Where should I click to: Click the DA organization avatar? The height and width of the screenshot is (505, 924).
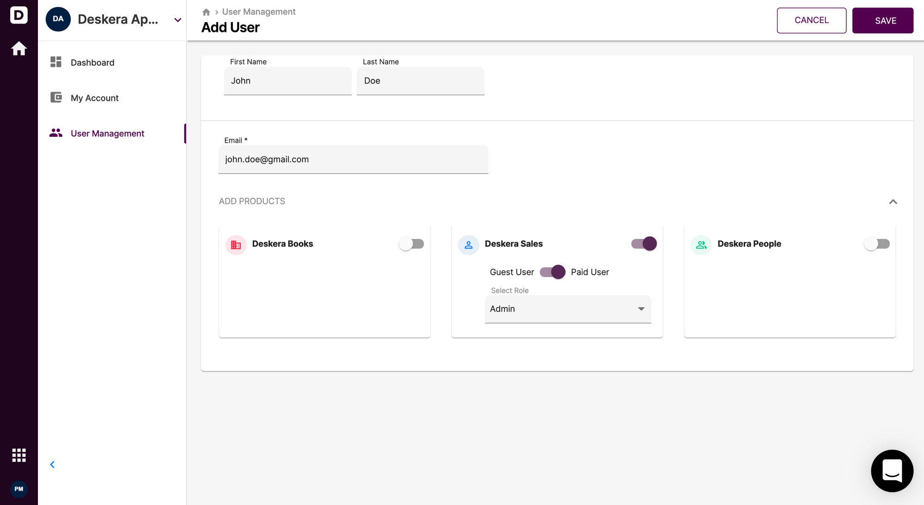coord(58,19)
